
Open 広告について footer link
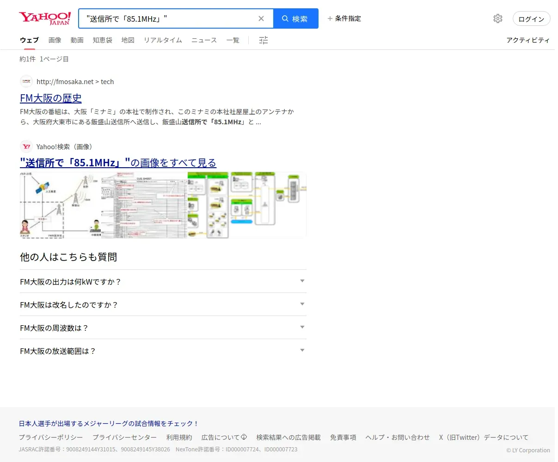click(224, 437)
